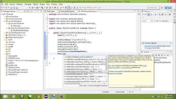Click the External Tools run icon
Viewport: 176px width, 99px height.
(x=42, y=8)
